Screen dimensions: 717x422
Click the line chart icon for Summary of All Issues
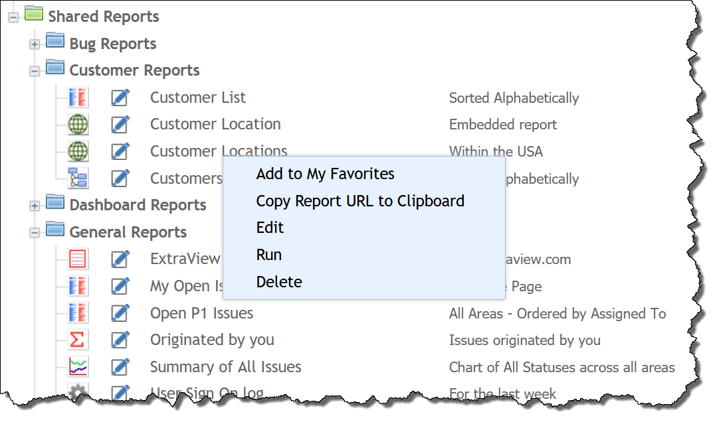click(x=78, y=367)
